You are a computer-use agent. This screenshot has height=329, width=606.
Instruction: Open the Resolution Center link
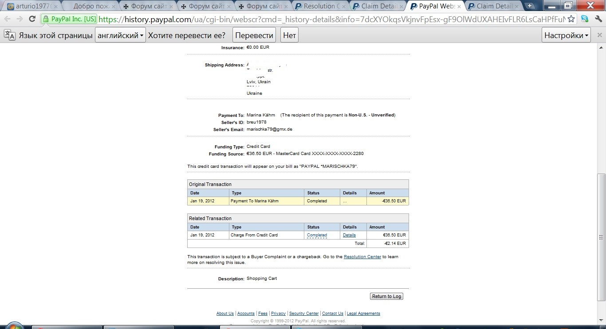pos(362,257)
